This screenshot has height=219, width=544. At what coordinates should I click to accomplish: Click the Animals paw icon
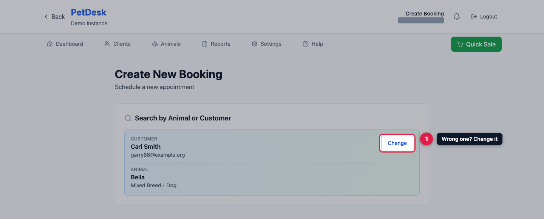(155, 44)
